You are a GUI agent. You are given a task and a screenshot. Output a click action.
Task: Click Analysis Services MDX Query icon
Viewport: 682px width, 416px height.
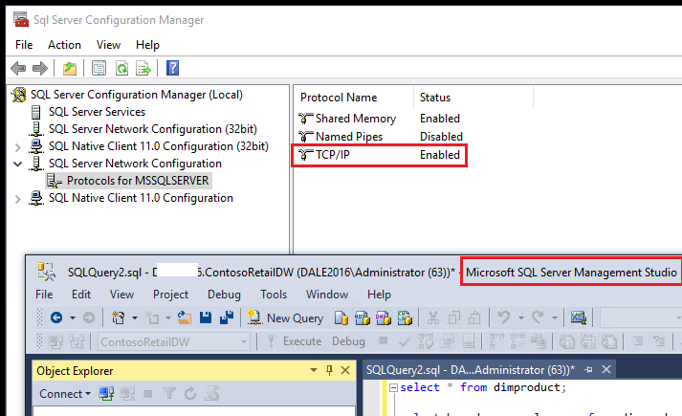363,317
